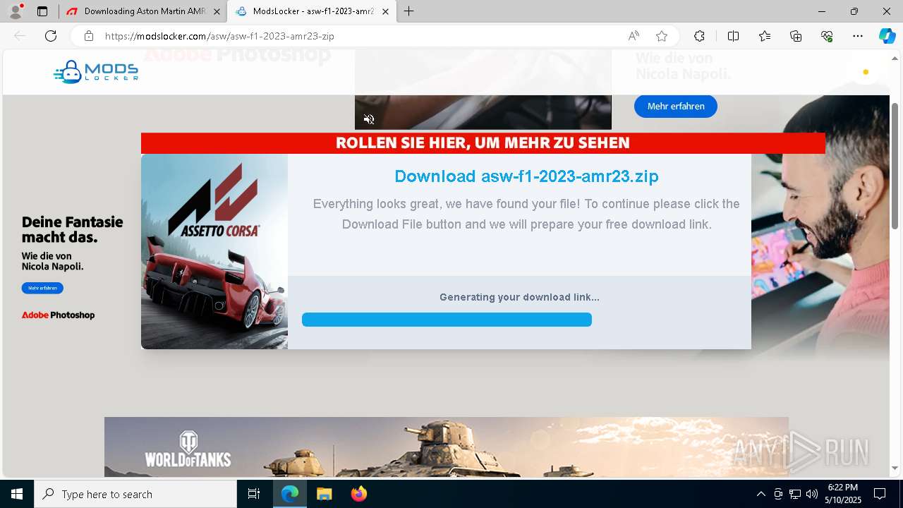Viewport: 903px width, 508px height.
Task: Close the Downloading Aston Martin tab
Action: point(217,11)
